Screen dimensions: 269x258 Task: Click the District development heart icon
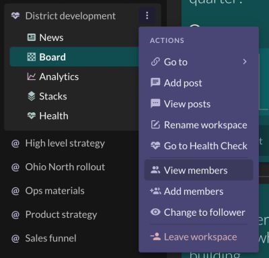tap(15, 15)
